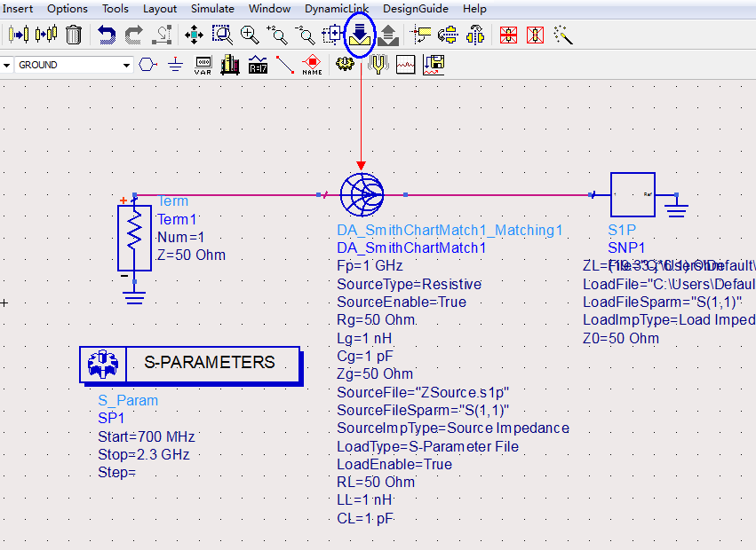Open the GROUND component combo box

pyautogui.click(x=73, y=65)
